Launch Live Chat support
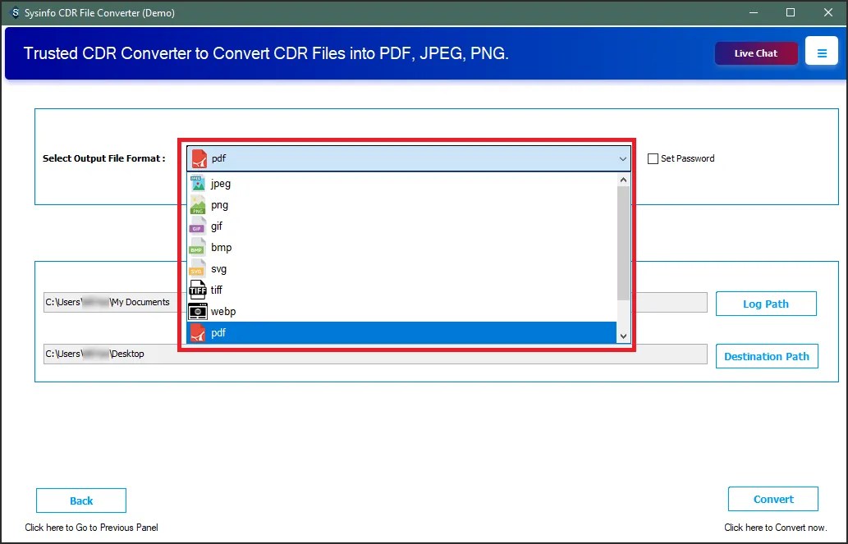 [x=755, y=52]
